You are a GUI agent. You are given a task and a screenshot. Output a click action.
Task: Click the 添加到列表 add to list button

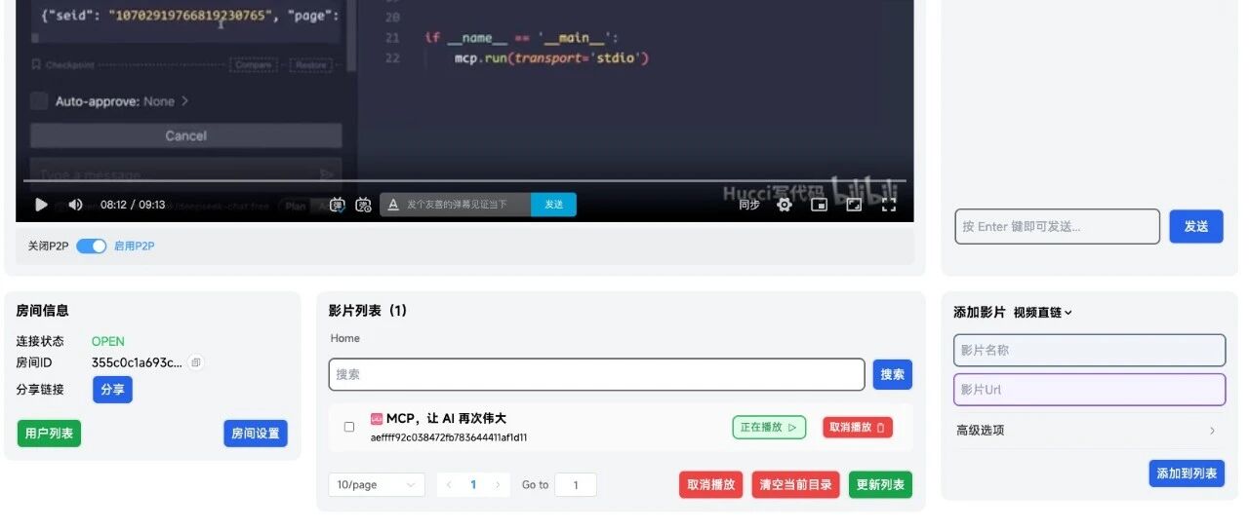click(x=1187, y=473)
